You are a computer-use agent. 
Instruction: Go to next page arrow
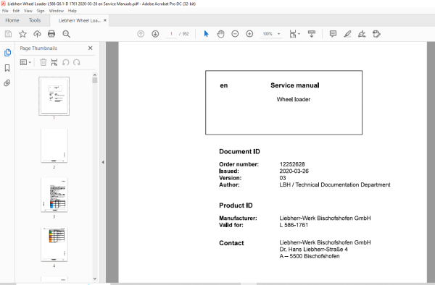click(155, 34)
